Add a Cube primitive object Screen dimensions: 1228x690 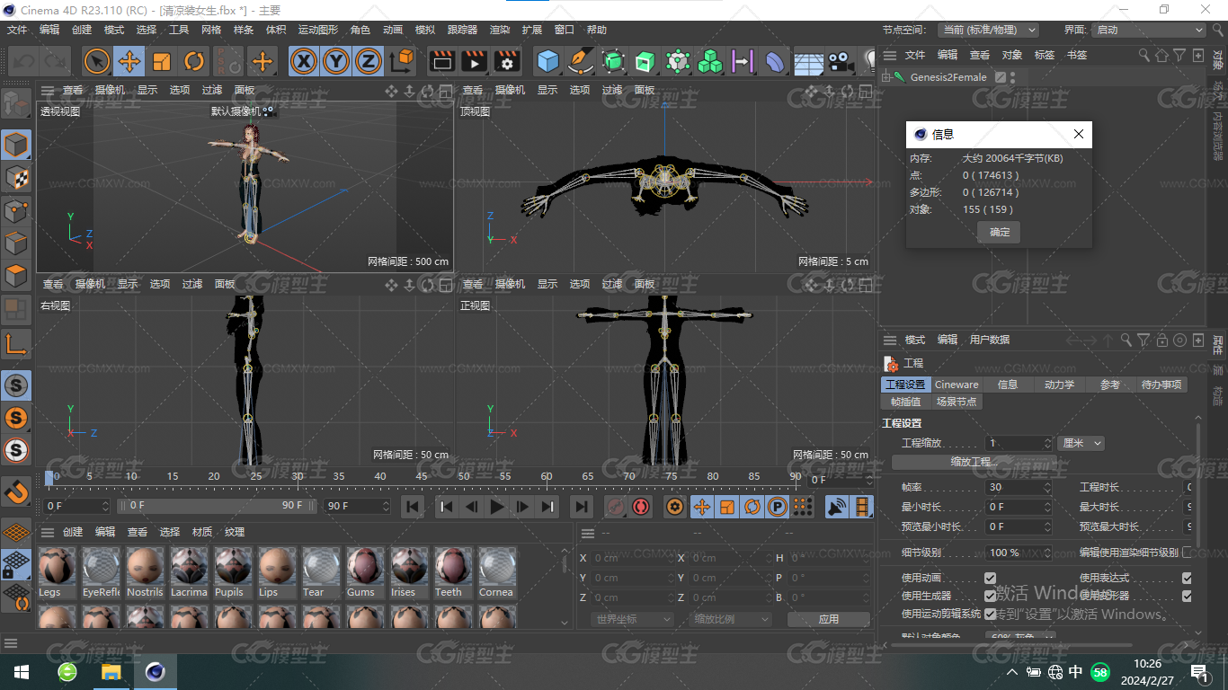point(548,61)
